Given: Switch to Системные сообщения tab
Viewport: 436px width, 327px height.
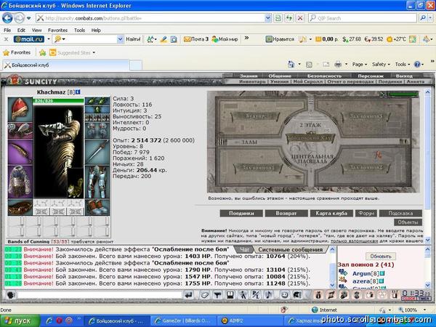Looking at the screenshot, I should [290, 249].
